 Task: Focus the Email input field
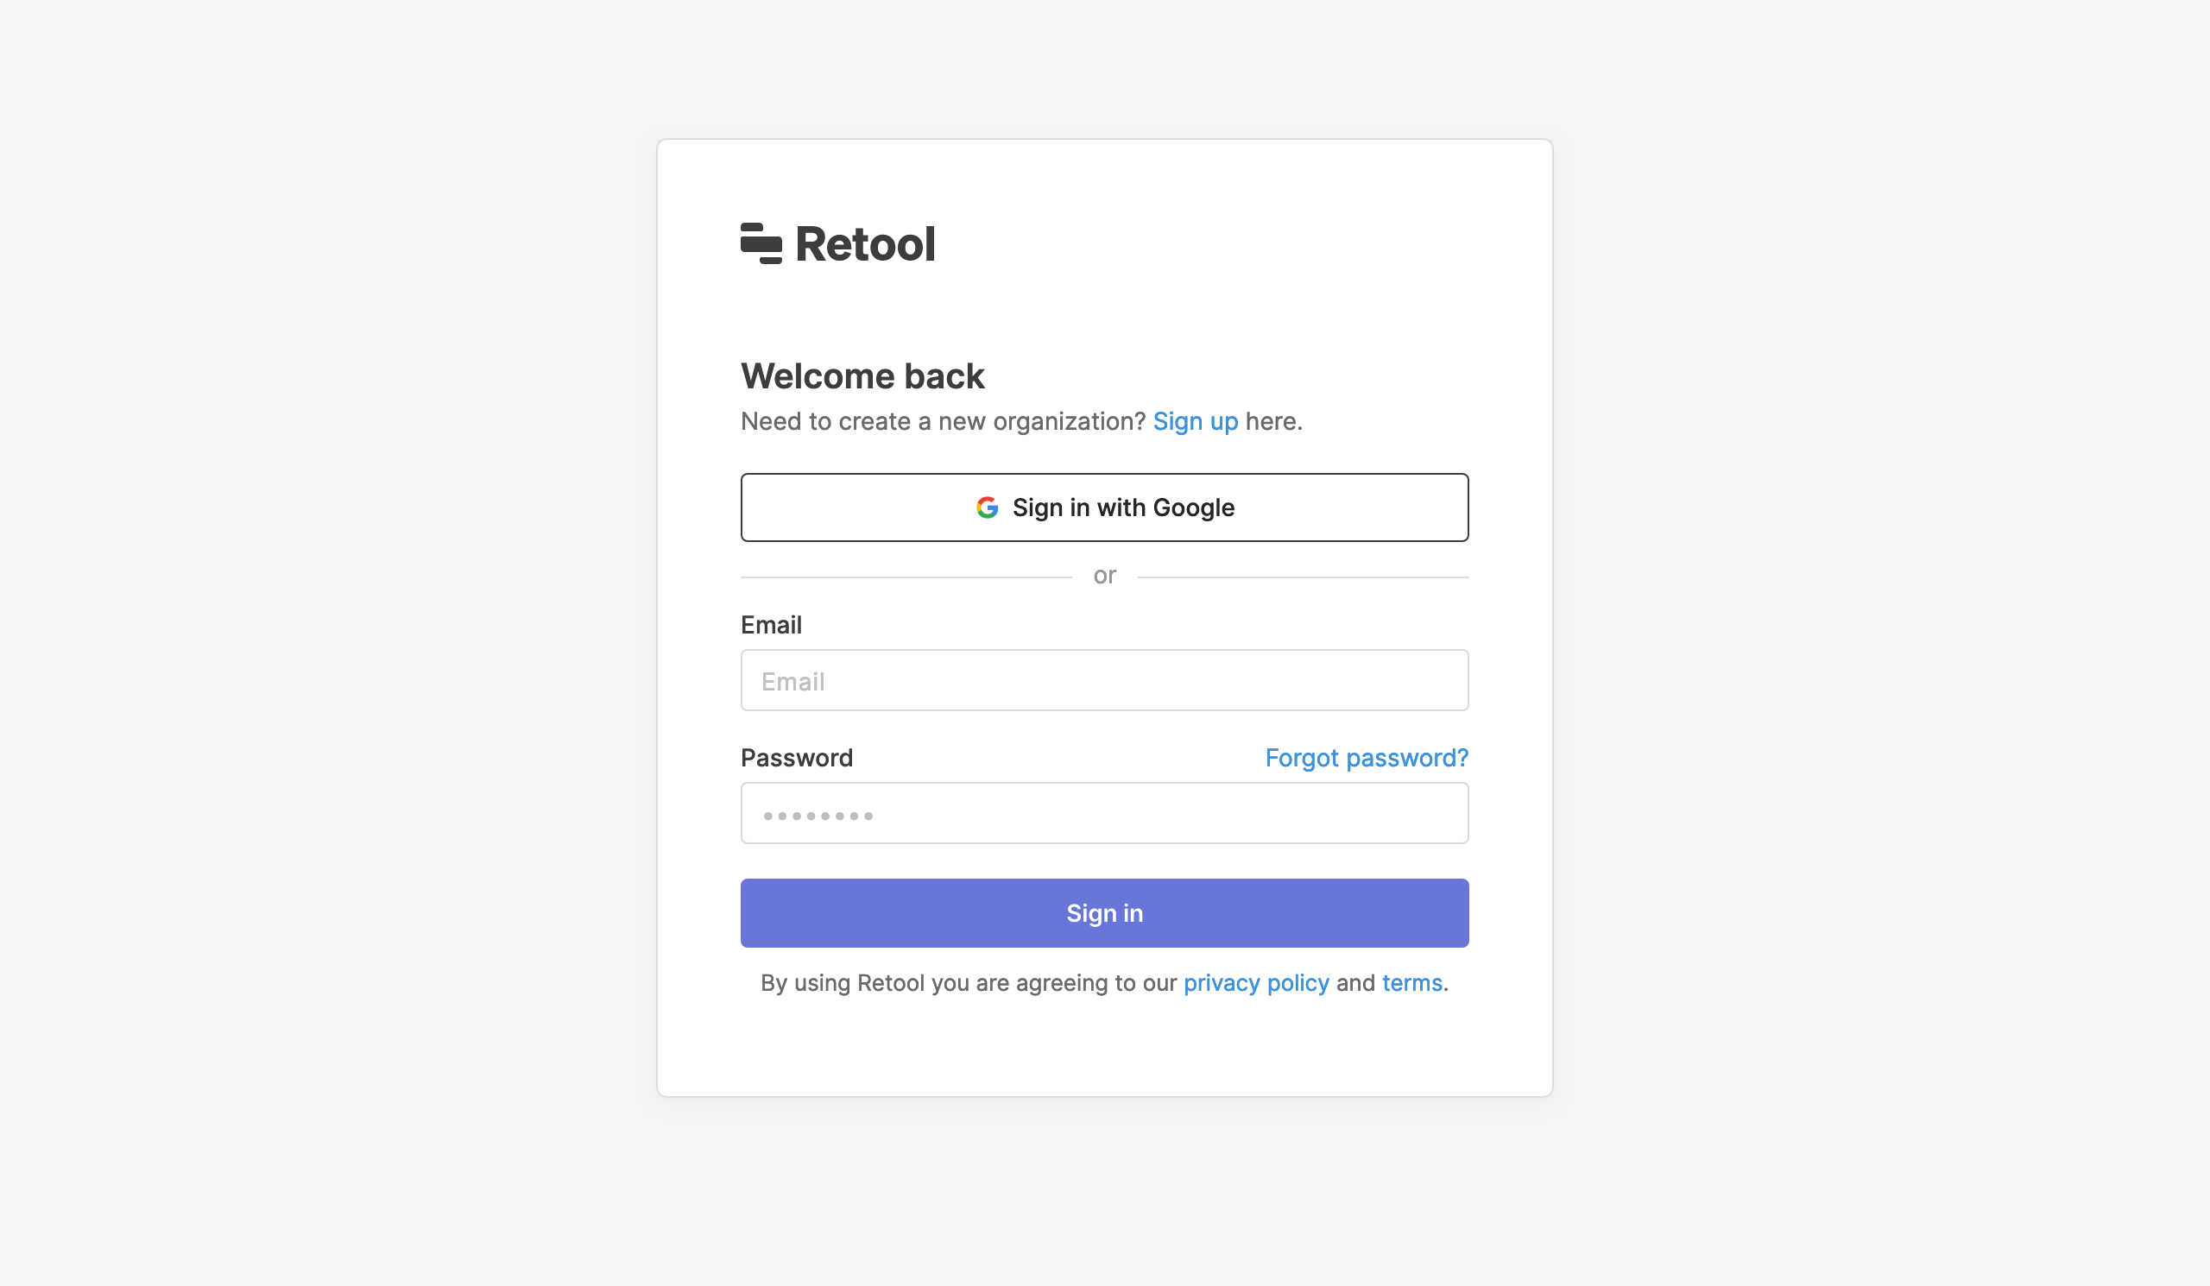tap(1104, 680)
